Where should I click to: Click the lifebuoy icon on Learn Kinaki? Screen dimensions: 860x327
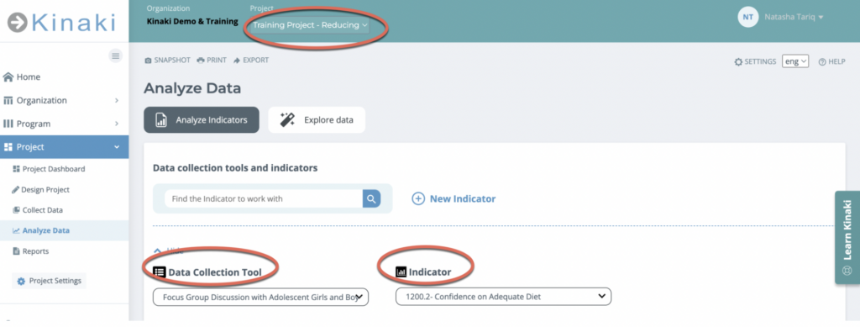click(847, 271)
